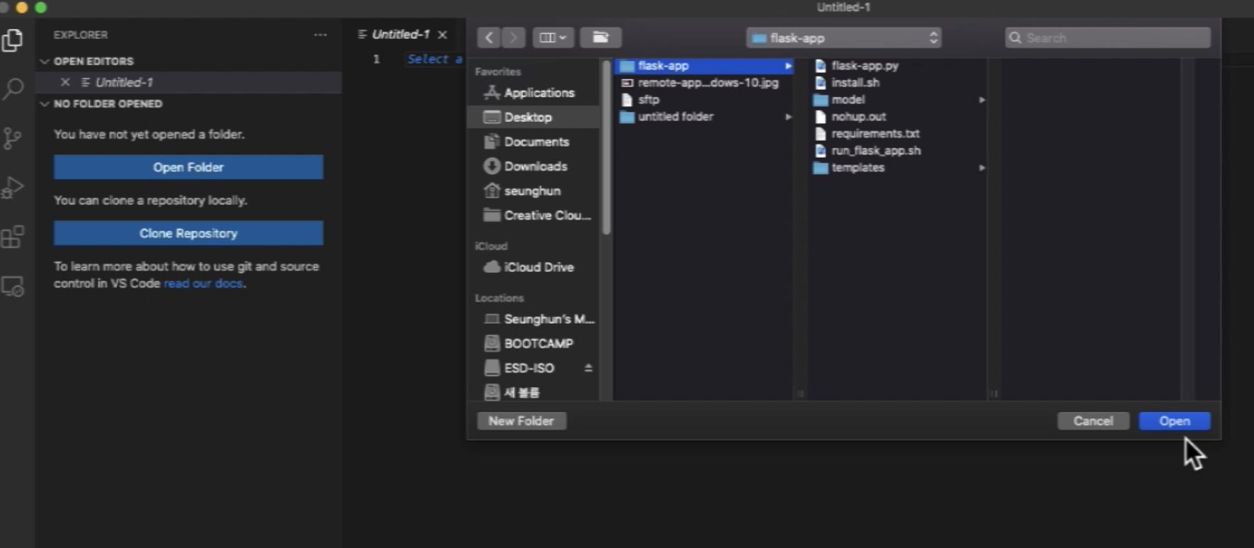The width and height of the screenshot is (1254, 548).
Task: Select run_flask_app.sh file
Action: pyautogui.click(x=898, y=151)
